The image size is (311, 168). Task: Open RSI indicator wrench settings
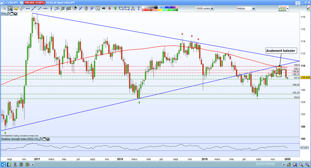point(40,139)
